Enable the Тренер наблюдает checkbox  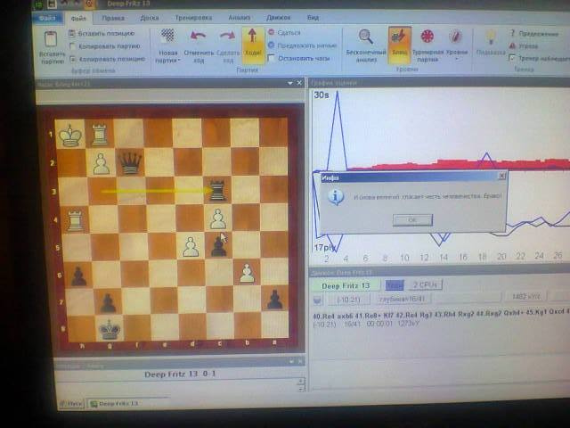[x=512, y=58]
